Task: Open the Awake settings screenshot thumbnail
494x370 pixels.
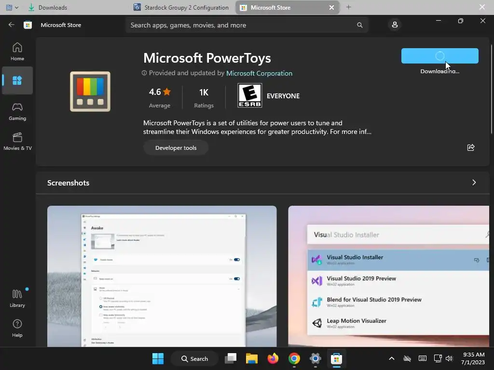Action: pyautogui.click(x=162, y=276)
